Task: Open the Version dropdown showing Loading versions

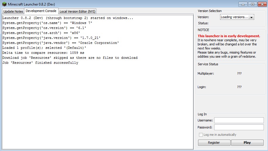Action: (237, 17)
